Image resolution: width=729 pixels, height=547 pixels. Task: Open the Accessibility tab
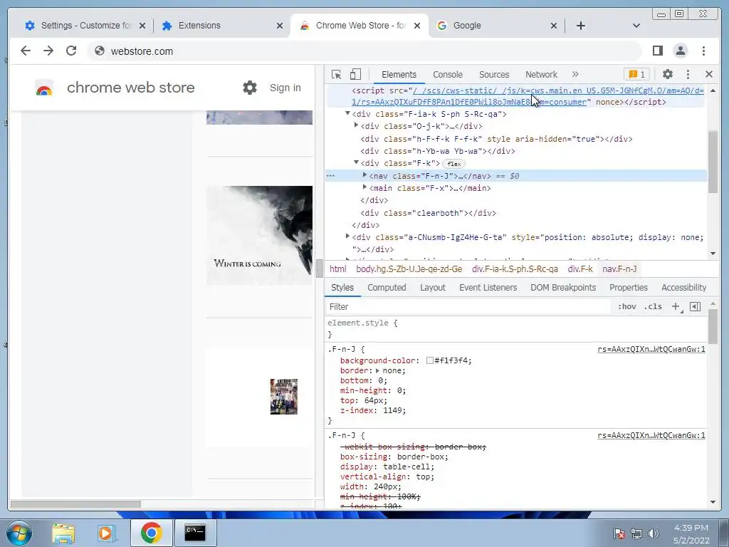(x=684, y=288)
